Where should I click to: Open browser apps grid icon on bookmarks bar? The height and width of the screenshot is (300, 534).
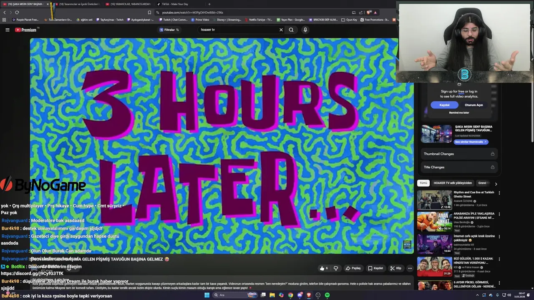click(x=4, y=20)
